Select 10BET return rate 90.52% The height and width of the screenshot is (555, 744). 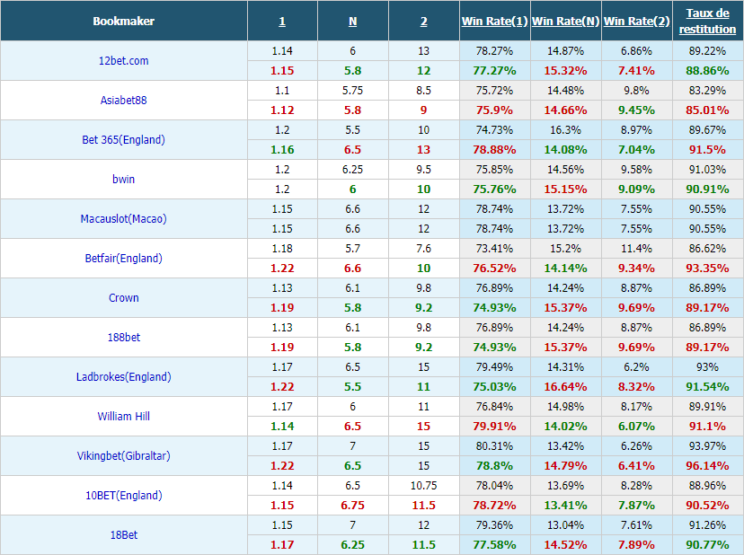pyautogui.click(x=707, y=506)
